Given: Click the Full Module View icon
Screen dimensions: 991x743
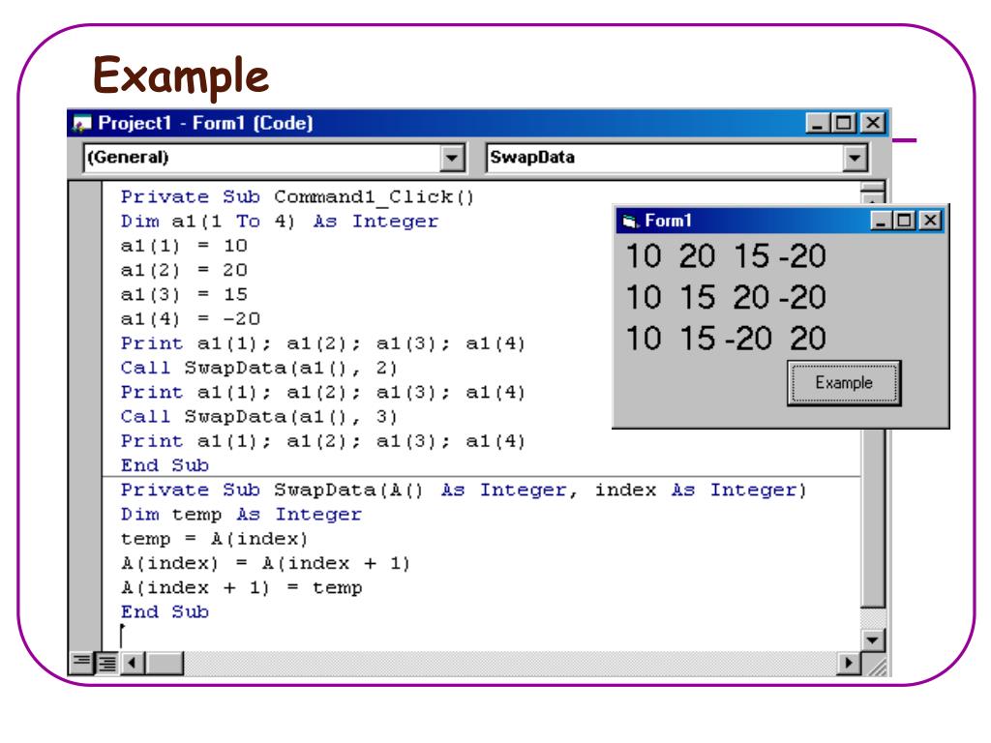Looking at the screenshot, I should [x=106, y=663].
